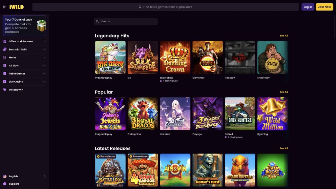Click the Instant Win burst icon
The height and width of the screenshot is (189, 336).
coord(5,90)
